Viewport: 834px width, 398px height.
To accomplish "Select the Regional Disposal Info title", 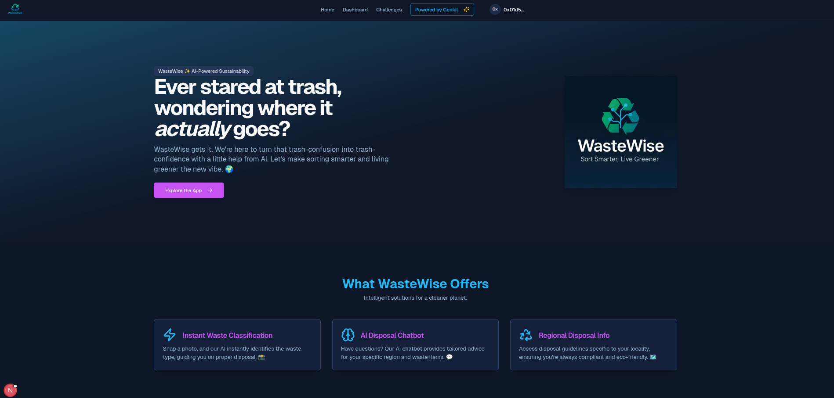I will 574,335.
